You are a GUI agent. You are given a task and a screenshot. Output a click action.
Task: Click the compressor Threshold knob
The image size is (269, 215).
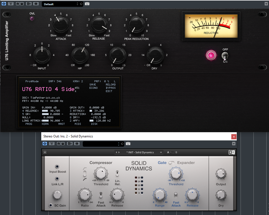pyautogui.click(x=101, y=173)
